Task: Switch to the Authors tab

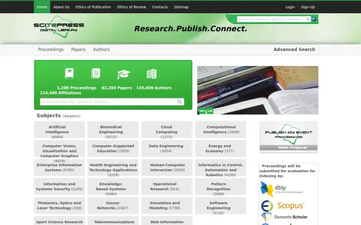Action: click(x=101, y=49)
